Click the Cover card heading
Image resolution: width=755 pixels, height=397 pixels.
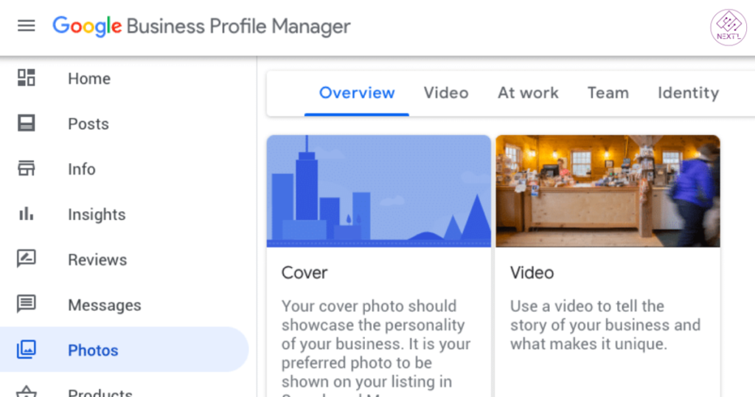305,273
